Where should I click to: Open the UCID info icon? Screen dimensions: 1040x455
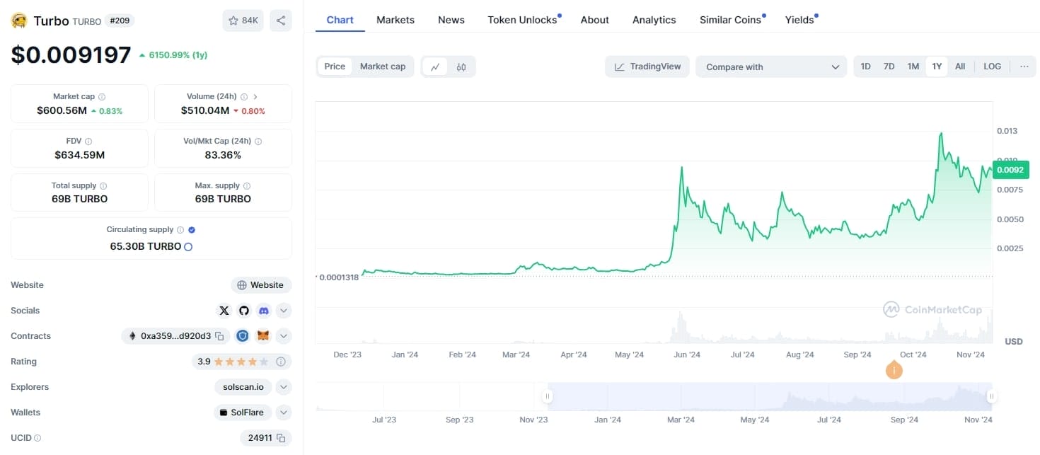[37, 438]
